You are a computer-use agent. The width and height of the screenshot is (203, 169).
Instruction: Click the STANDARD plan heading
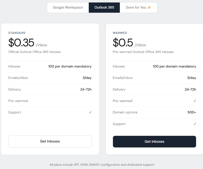[17, 33]
